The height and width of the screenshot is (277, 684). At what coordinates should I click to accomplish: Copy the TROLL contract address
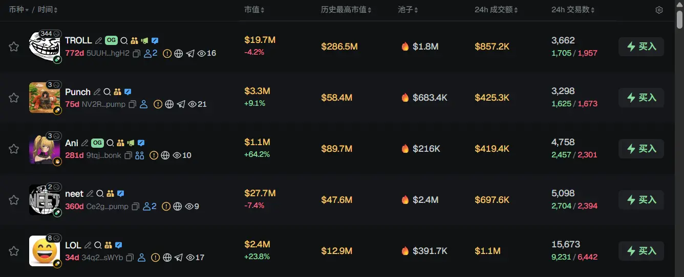pyautogui.click(x=136, y=53)
